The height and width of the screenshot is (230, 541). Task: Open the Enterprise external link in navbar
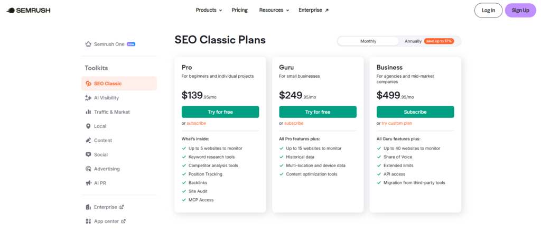tap(313, 10)
